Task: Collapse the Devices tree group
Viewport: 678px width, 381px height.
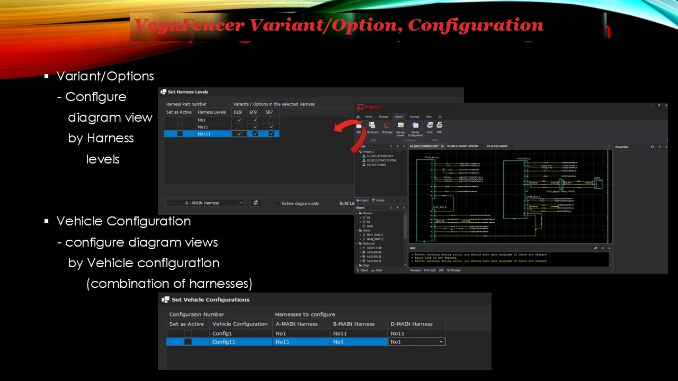Action: click(356, 213)
